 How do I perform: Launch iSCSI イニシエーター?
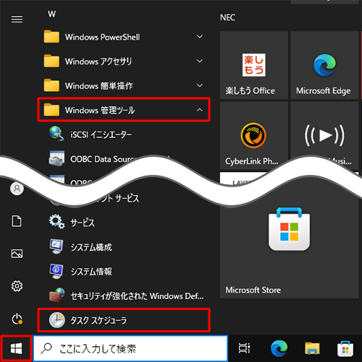tap(124, 134)
